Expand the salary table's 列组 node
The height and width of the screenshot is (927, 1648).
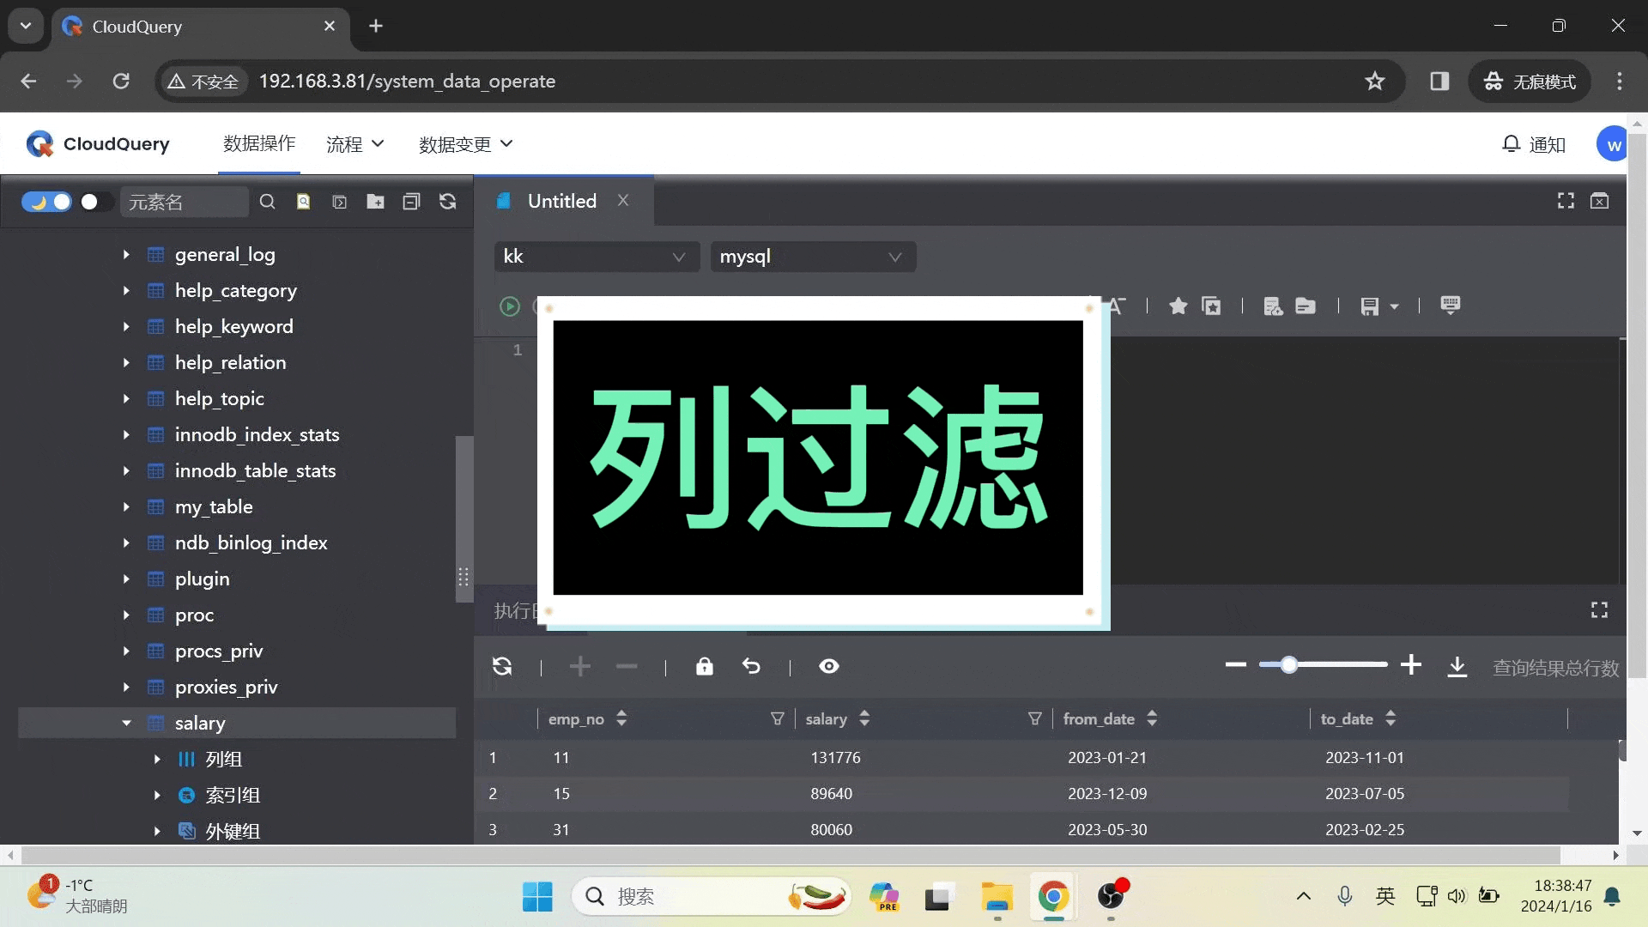pos(156,760)
